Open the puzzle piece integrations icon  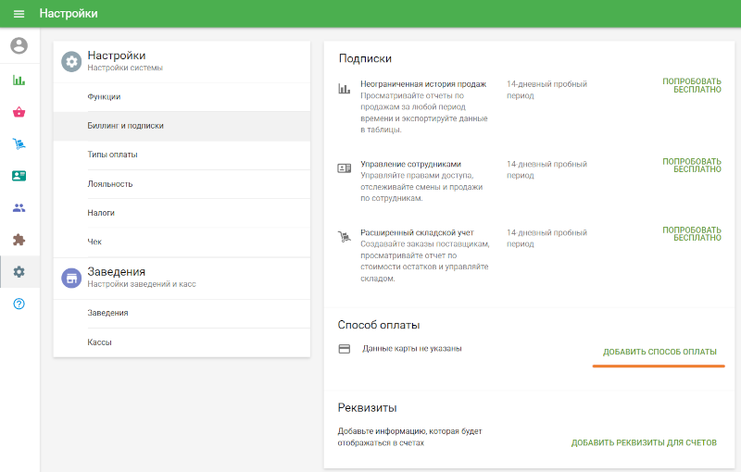click(19, 240)
